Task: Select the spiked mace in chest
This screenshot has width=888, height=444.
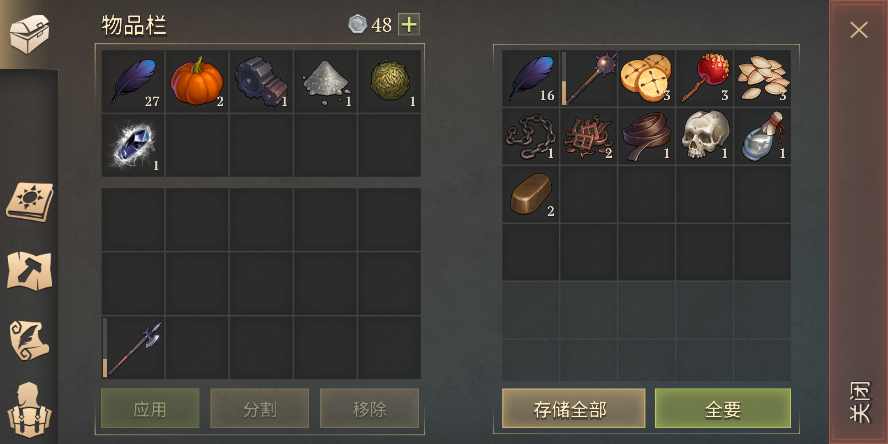Action: [x=588, y=79]
